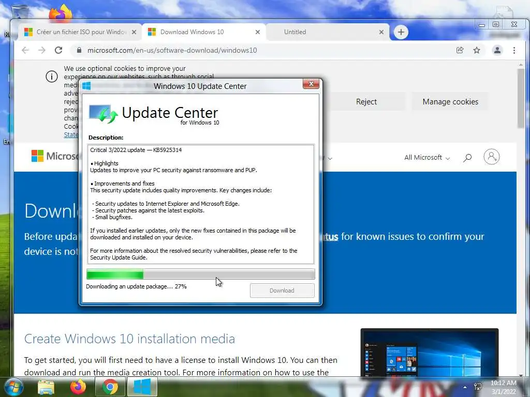Bookmark this page with the star icon
This screenshot has width=530, height=397.
point(477,50)
